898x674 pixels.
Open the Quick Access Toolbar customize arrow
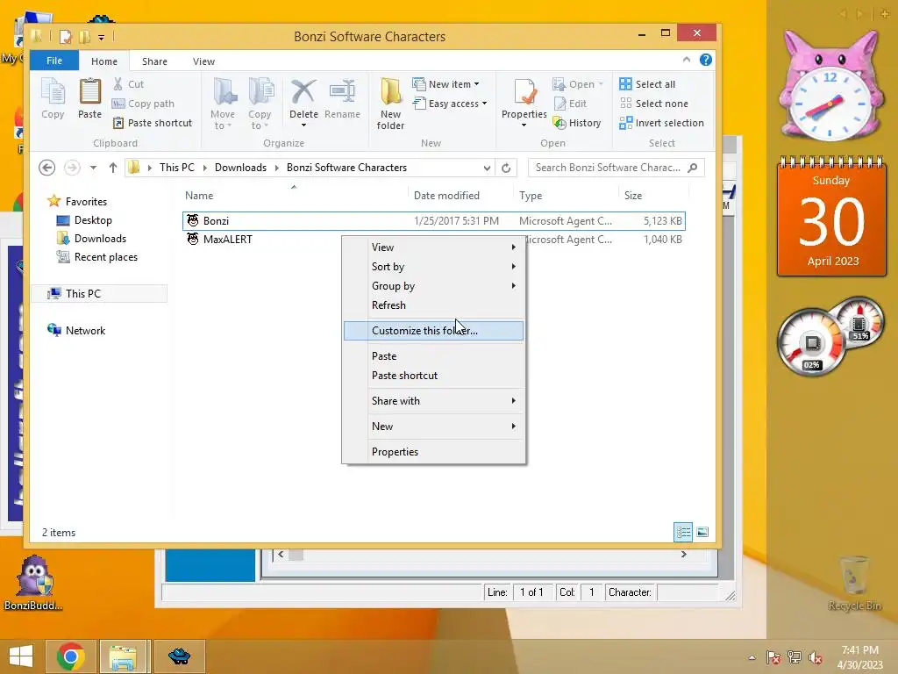pos(102,37)
